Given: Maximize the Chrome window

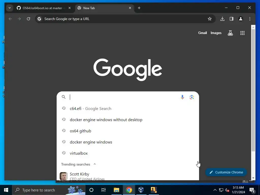Looking at the screenshot, I should [x=238, y=8].
